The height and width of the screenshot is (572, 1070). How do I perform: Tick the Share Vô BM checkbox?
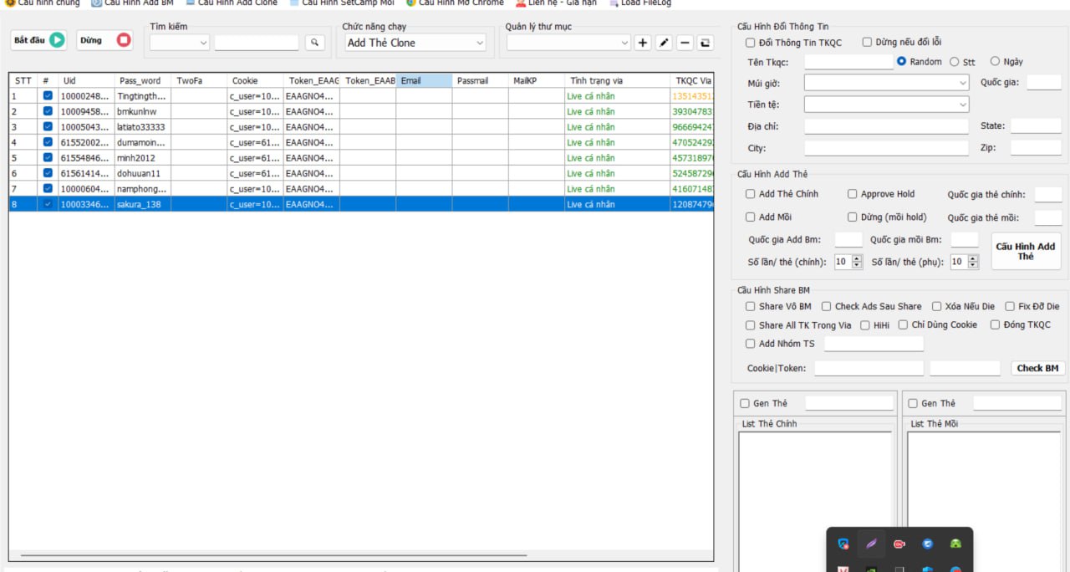751,307
